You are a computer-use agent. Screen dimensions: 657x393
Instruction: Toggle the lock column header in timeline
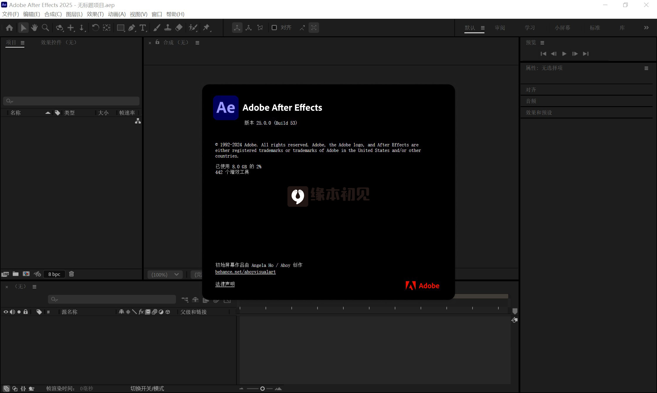point(26,312)
